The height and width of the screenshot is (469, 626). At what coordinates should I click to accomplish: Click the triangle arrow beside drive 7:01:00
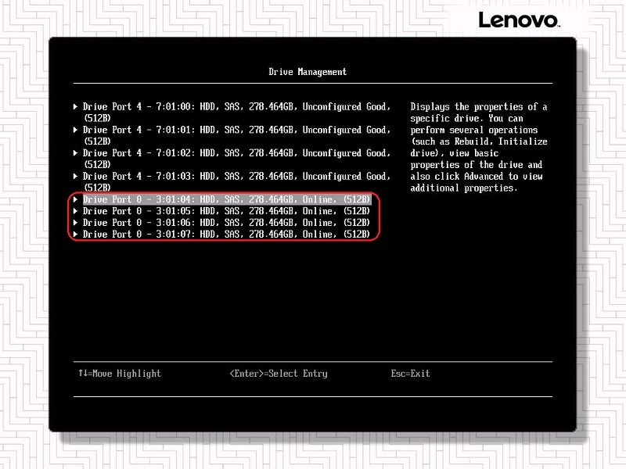(x=75, y=107)
